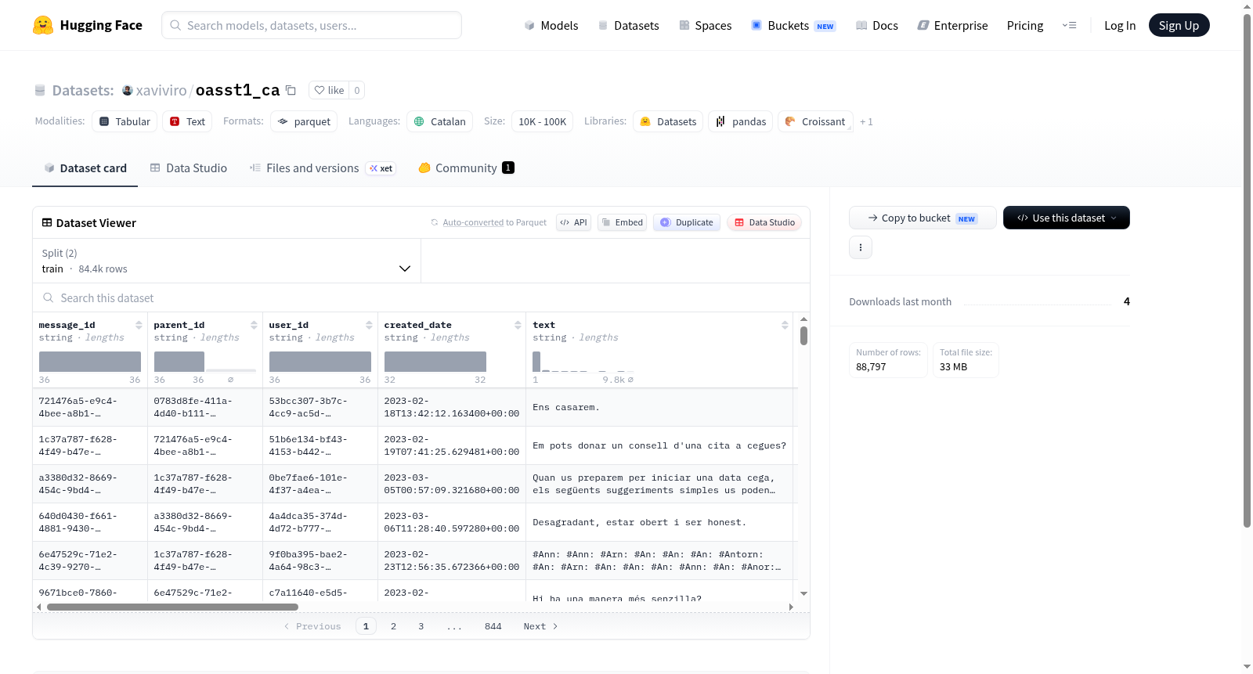Screen dimensions: 1253x674
Task: Click the Log In link
Action: [1120, 25]
